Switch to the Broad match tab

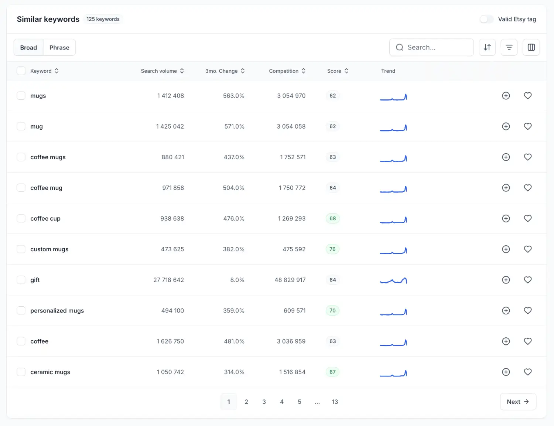[x=28, y=48]
